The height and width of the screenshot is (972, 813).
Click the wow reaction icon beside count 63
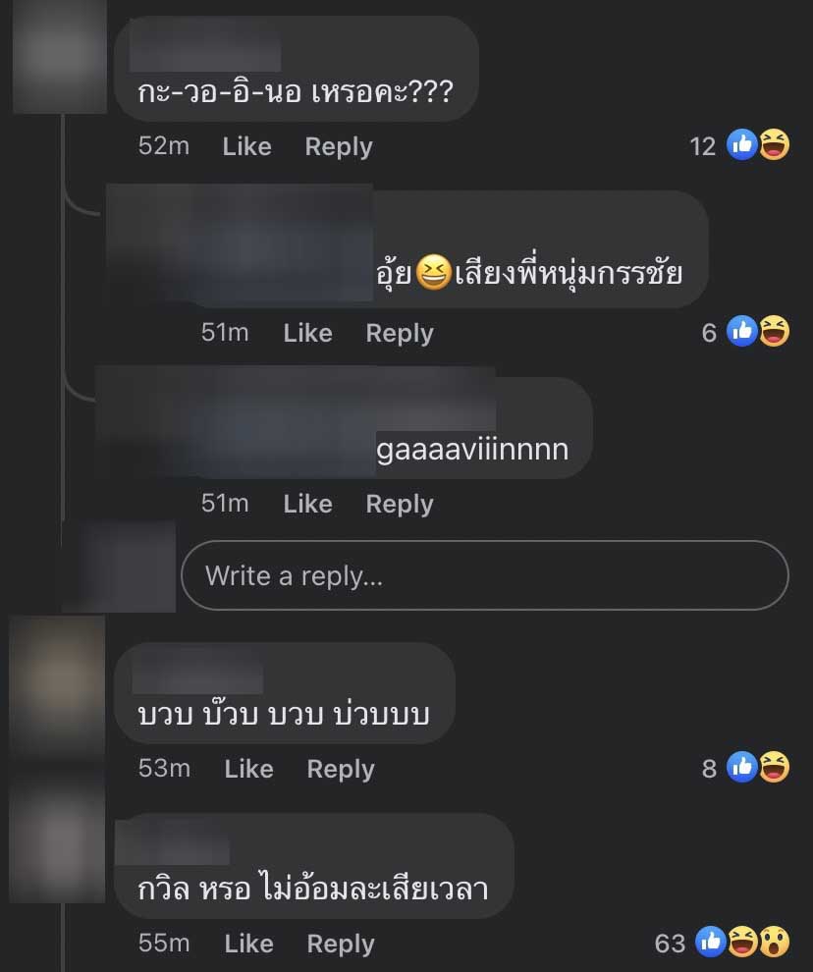pyautogui.click(x=775, y=942)
